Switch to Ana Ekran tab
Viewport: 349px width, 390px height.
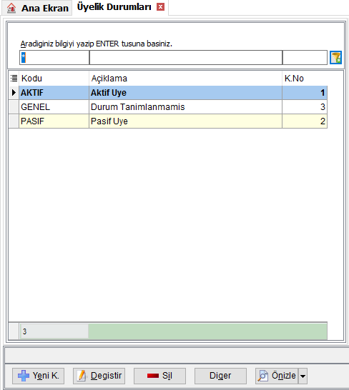click(37, 8)
